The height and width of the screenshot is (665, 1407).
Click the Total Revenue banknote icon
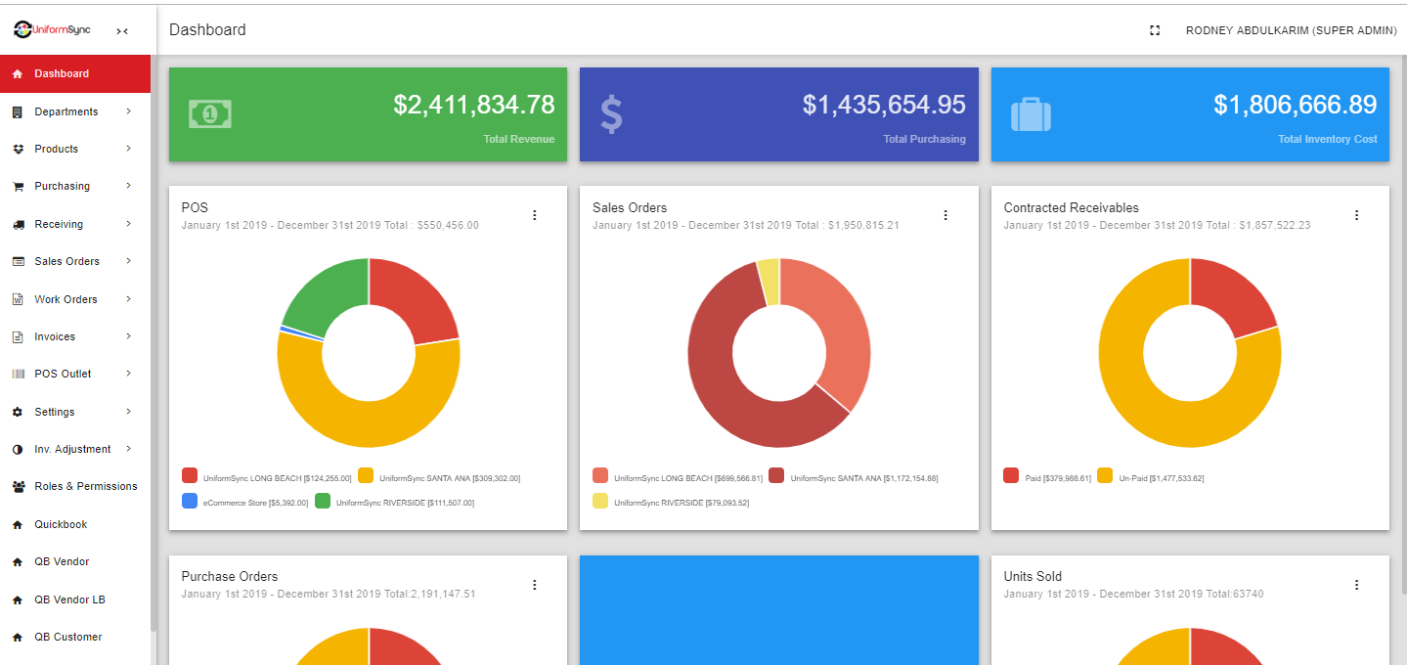pyautogui.click(x=210, y=114)
